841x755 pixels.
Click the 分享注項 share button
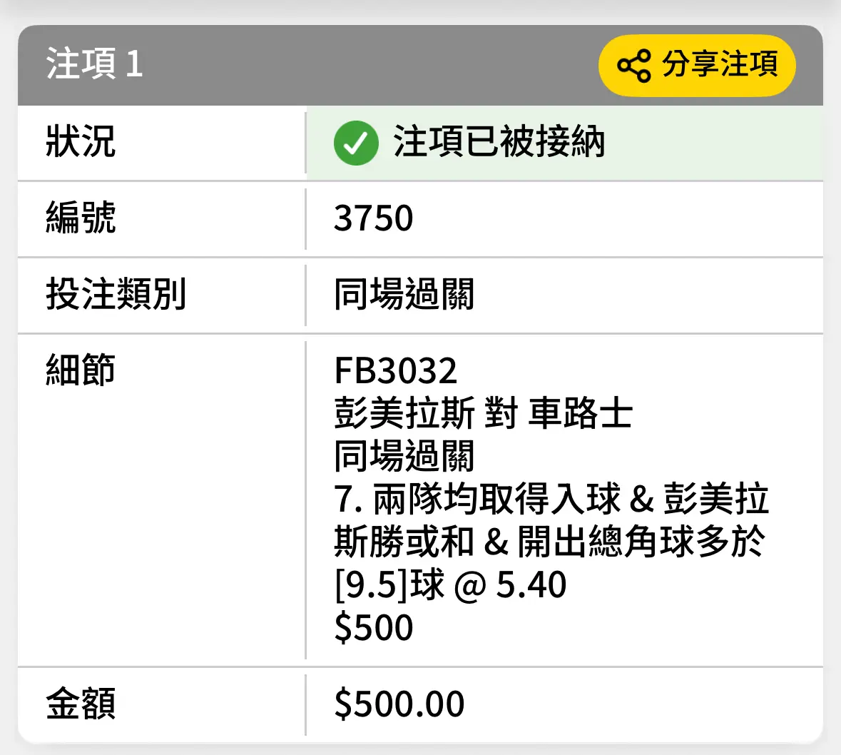coord(697,66)
